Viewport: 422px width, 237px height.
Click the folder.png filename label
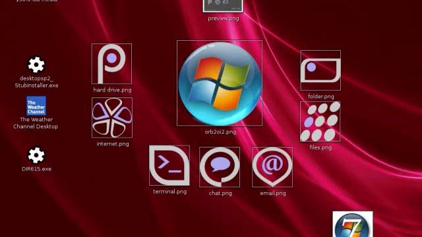coord(321,97)
